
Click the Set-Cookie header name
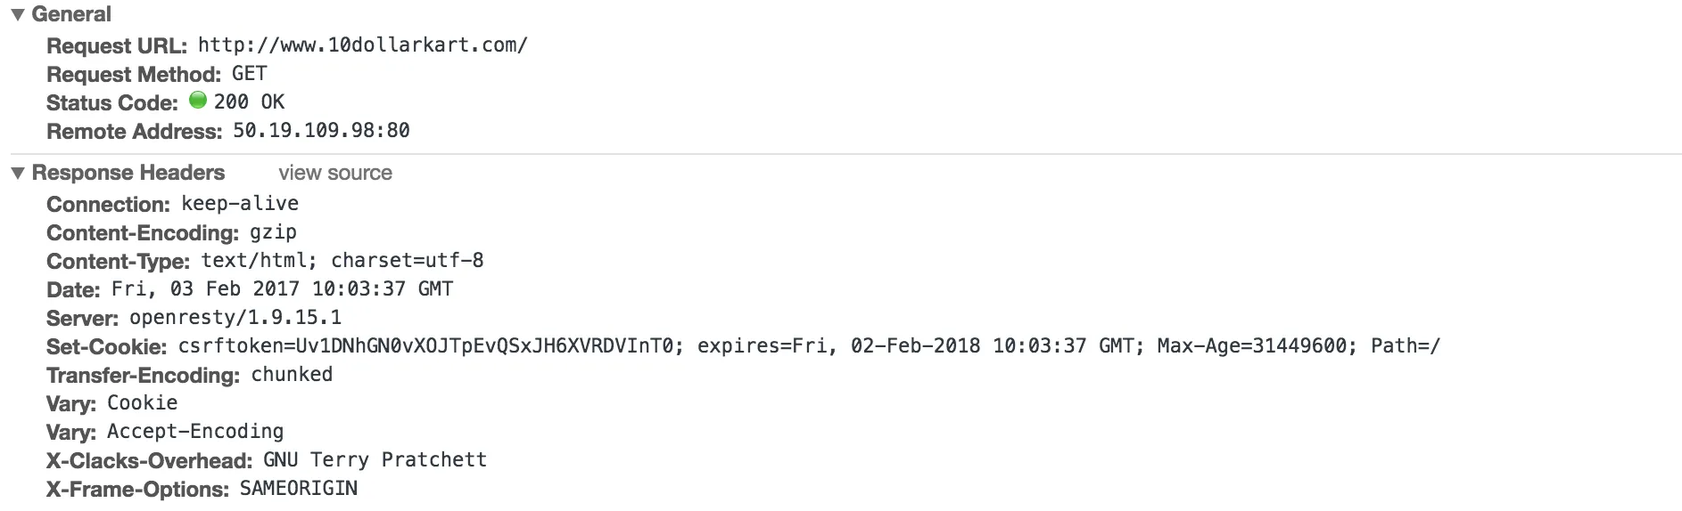click(x=106, y=346)
